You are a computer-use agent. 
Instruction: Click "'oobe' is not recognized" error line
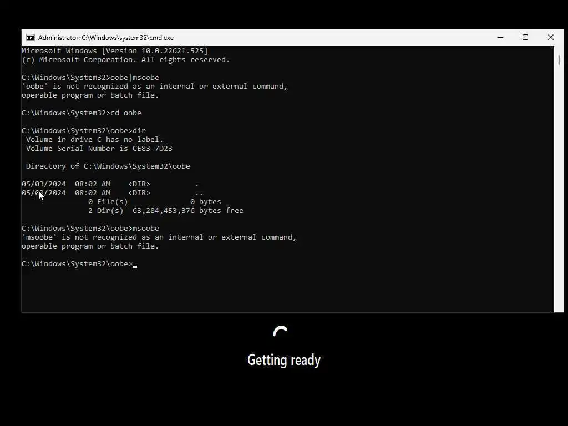(x=155, y=87)
